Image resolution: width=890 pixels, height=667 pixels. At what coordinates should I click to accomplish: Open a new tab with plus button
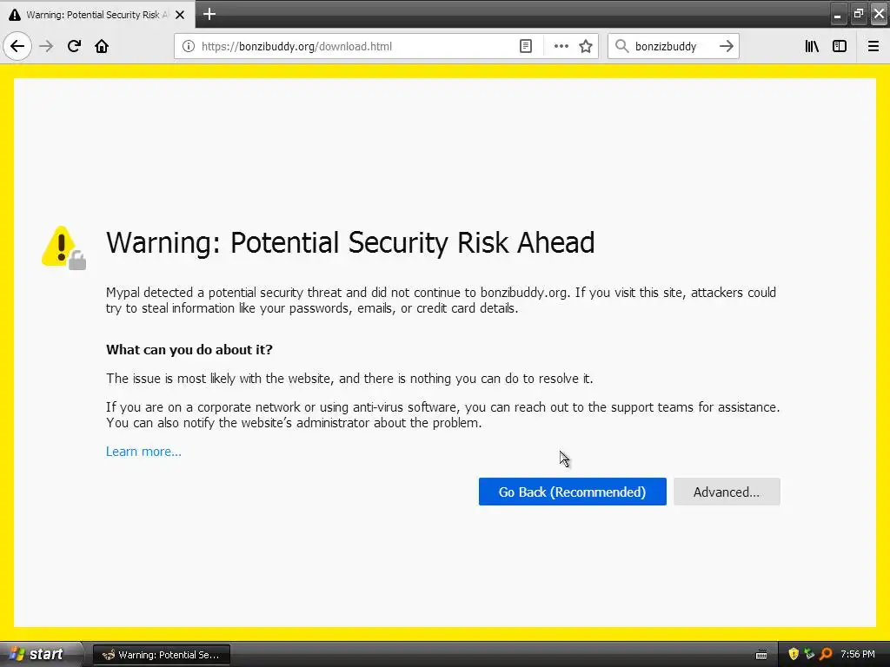click(209, 14)
